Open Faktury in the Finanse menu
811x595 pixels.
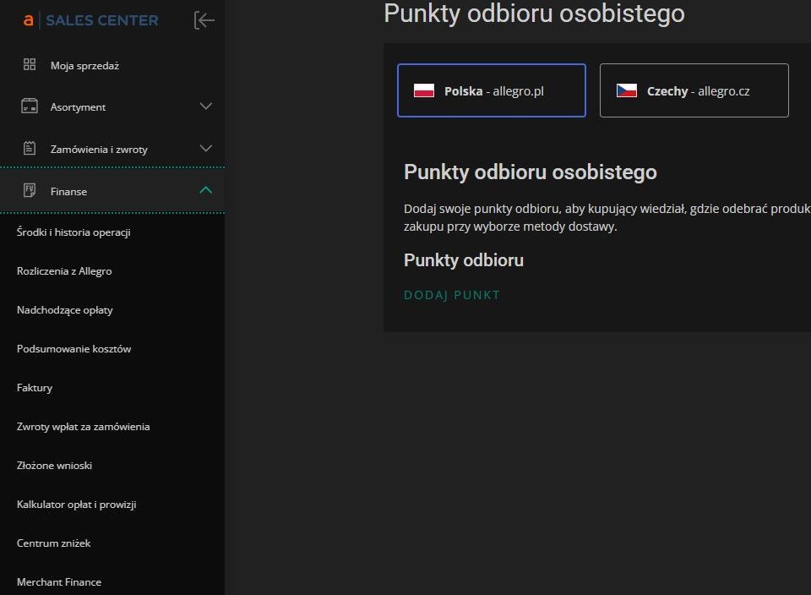click(x=35, y=388)
